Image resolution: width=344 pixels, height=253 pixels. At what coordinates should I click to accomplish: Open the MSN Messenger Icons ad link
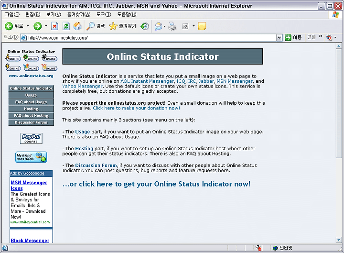pyautogui.click(x=29, y=186)
